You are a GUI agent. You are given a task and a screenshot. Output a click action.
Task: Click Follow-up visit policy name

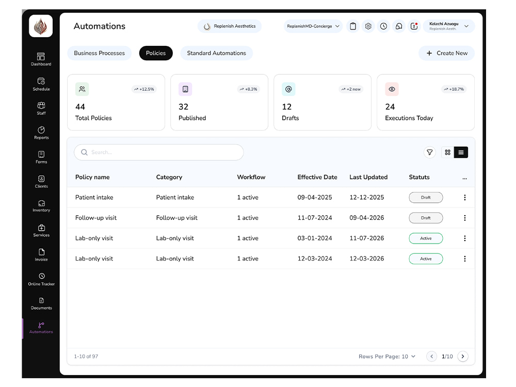click(96, 218)
